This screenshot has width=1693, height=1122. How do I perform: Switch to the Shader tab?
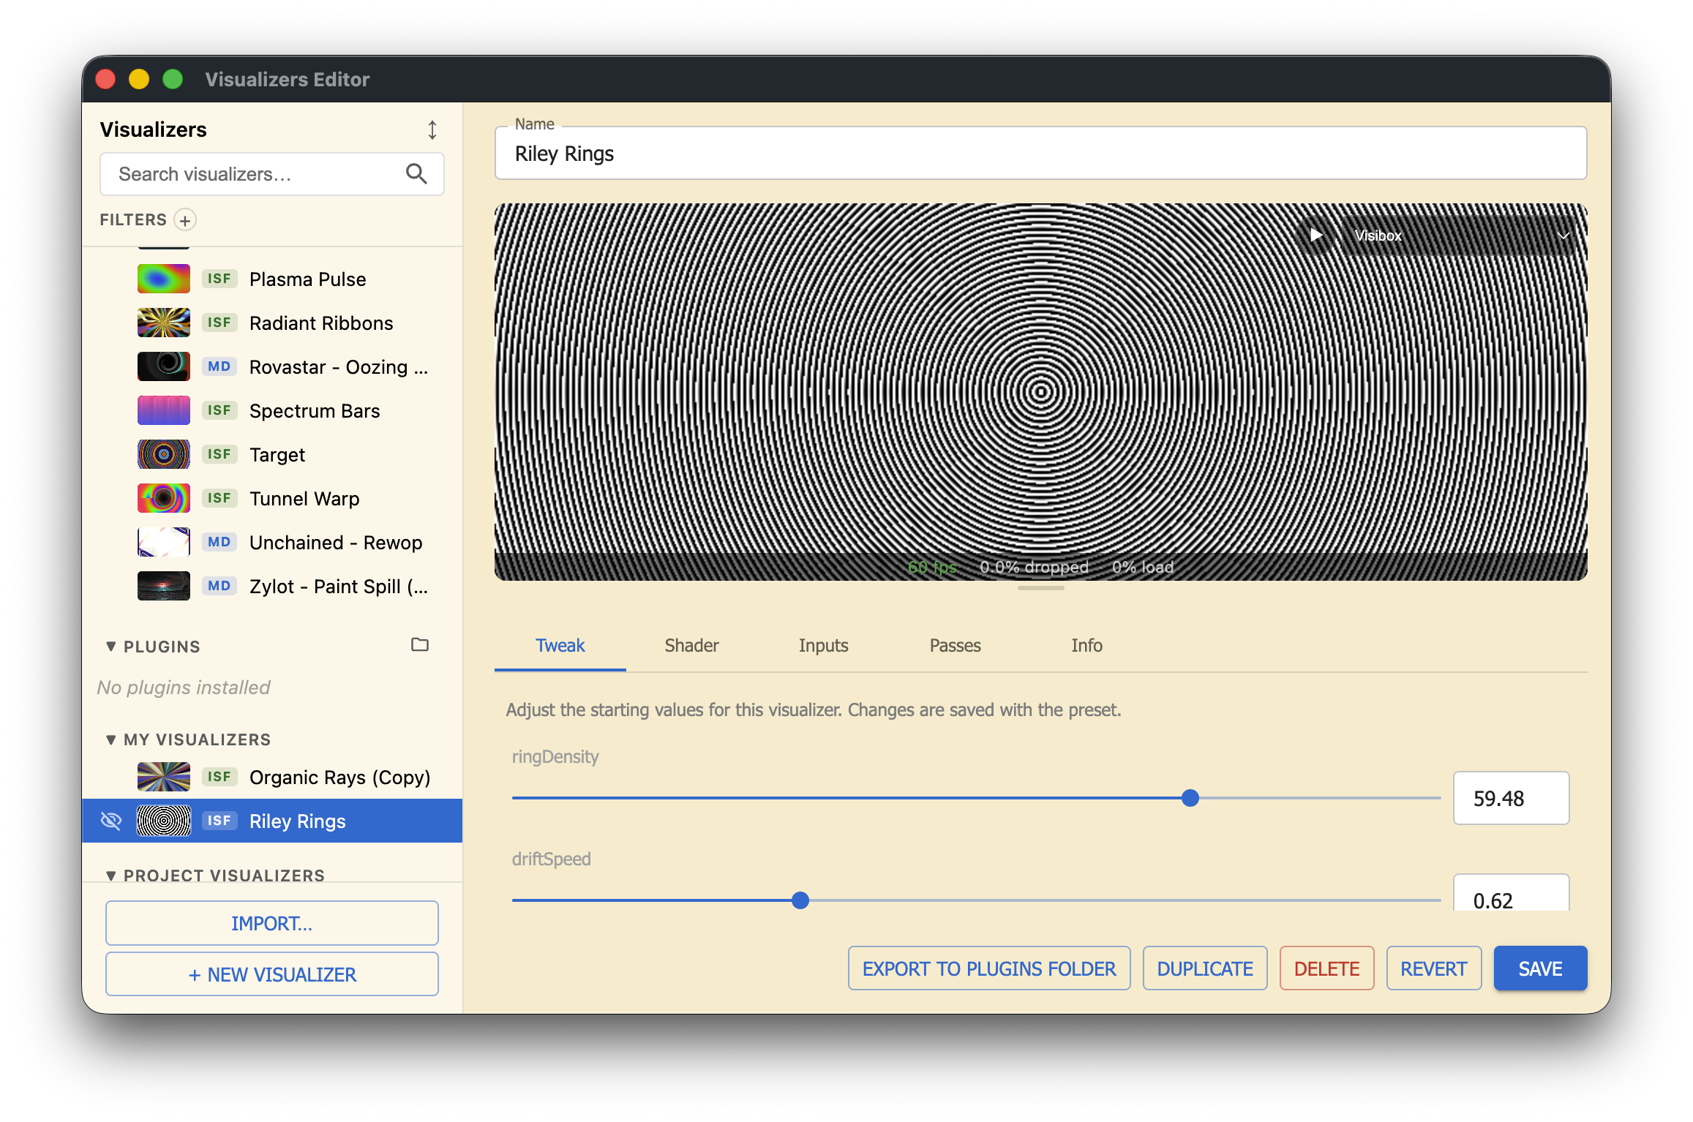click(691, 645)
